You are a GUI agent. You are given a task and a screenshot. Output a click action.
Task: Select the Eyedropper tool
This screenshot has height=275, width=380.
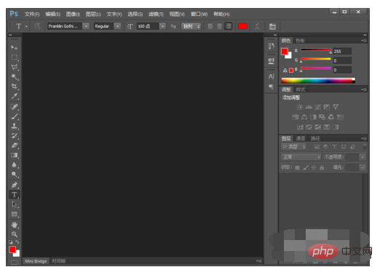(x=15, y=96)
